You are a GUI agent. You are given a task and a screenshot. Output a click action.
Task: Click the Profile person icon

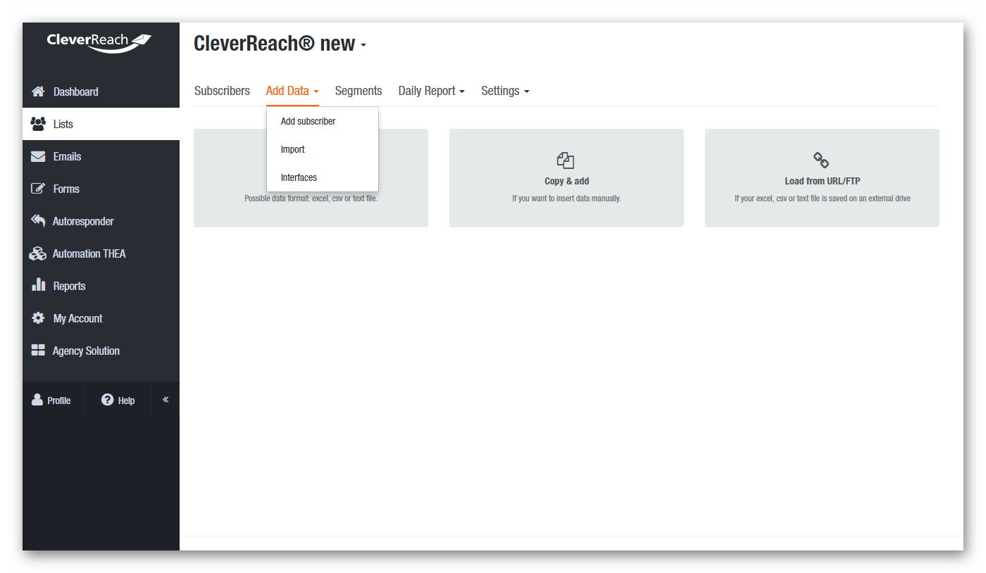[37, 400]
